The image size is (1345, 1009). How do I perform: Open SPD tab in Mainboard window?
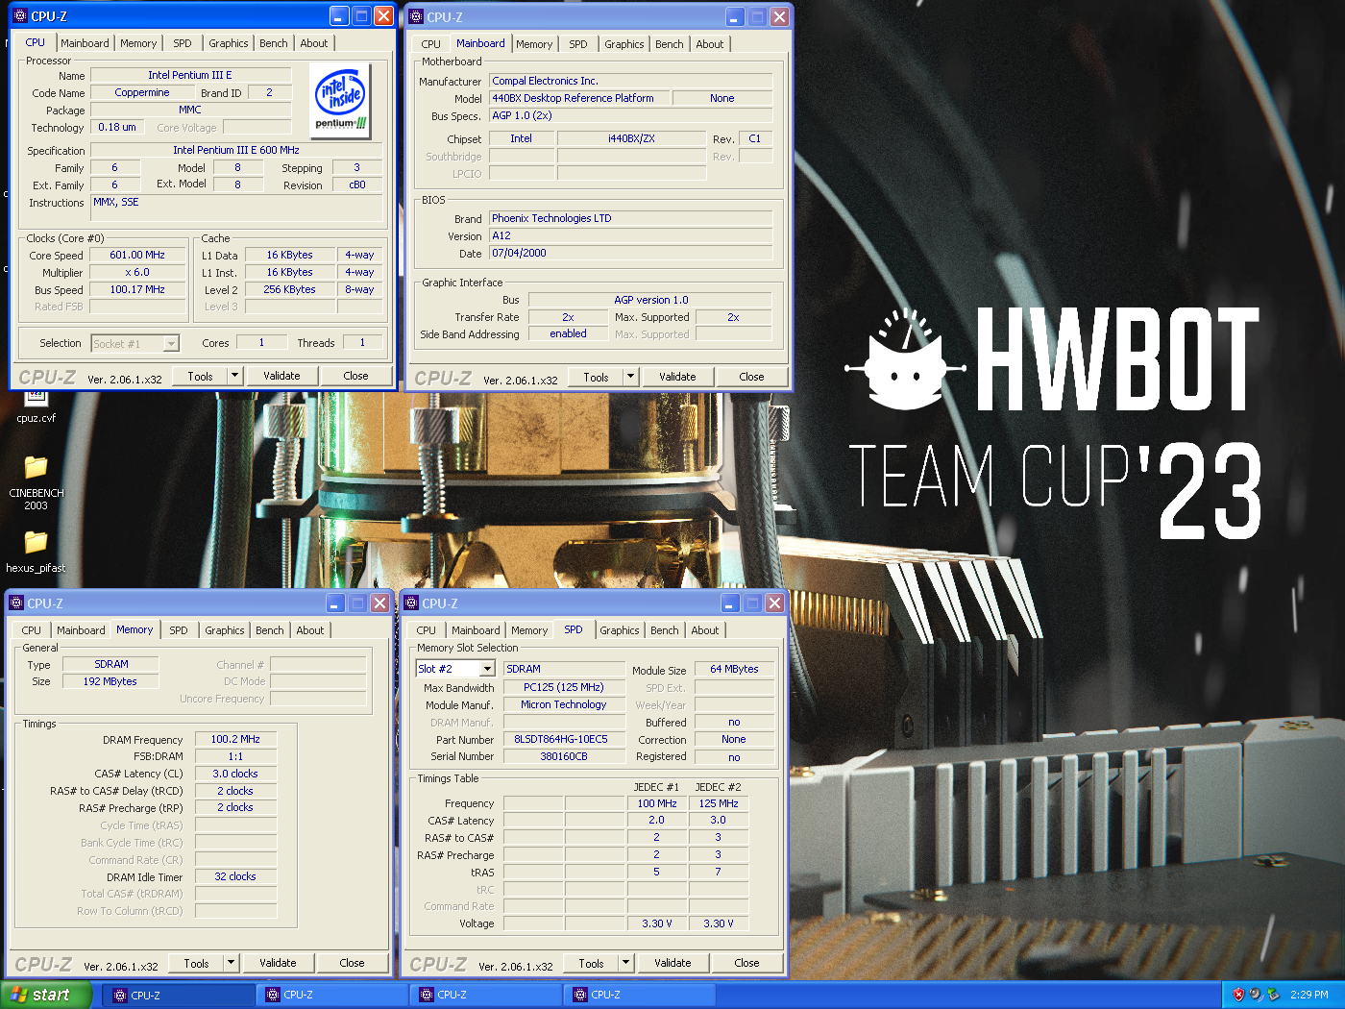pos(578,44)
